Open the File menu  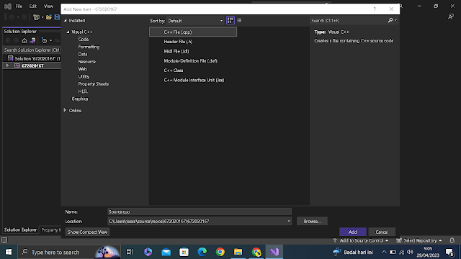click(19, 6)
